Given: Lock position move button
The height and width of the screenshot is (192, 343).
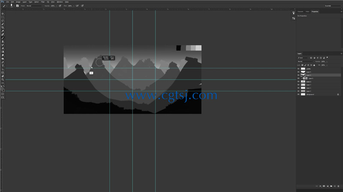Looking at the screenshot, I should 308,65.
